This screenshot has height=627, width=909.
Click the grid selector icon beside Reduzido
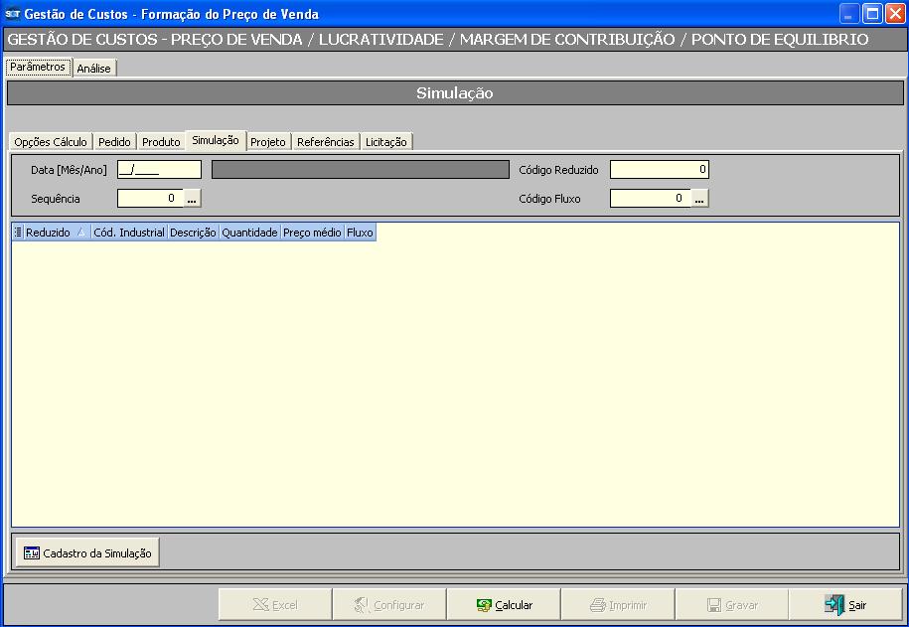tap(18, 233)
